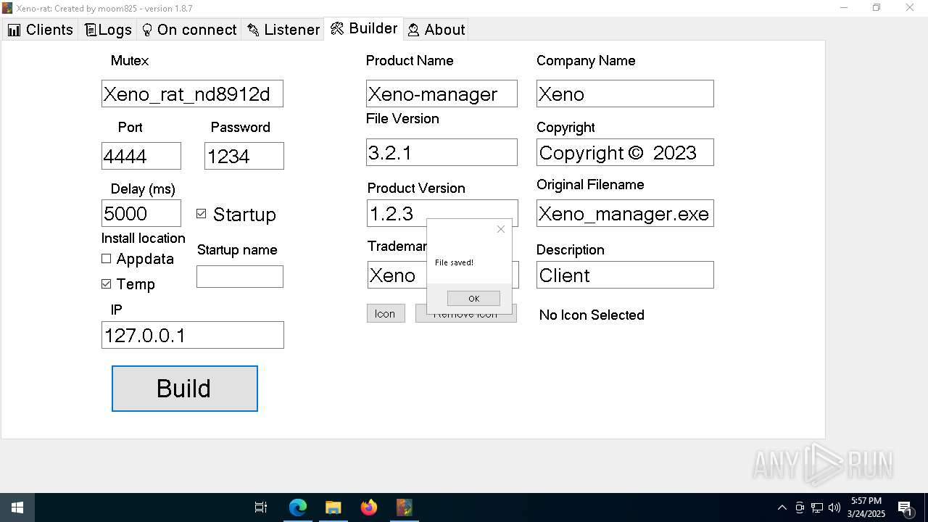This screenshot has width=928, height=522.
Task: Click the Build button
Action: point(185,389)
